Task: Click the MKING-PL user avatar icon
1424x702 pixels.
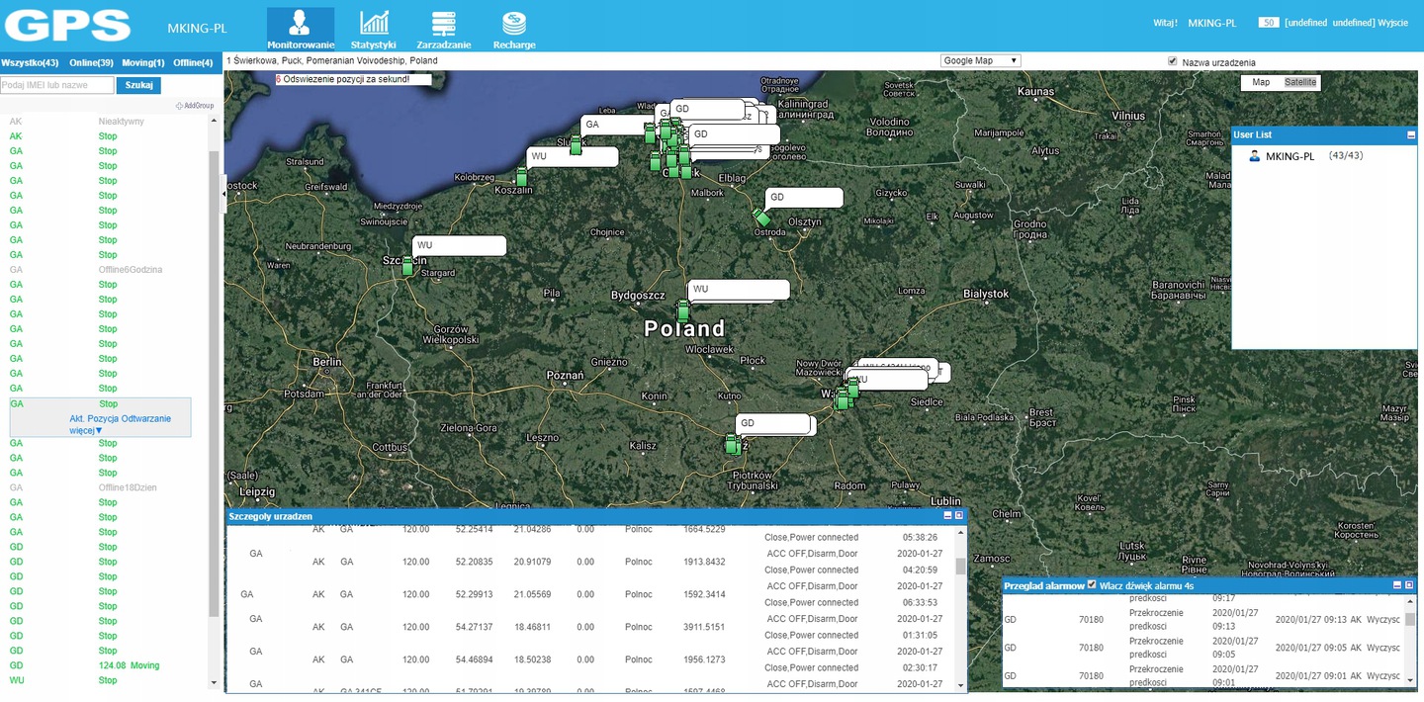Action: point(1255,156)
